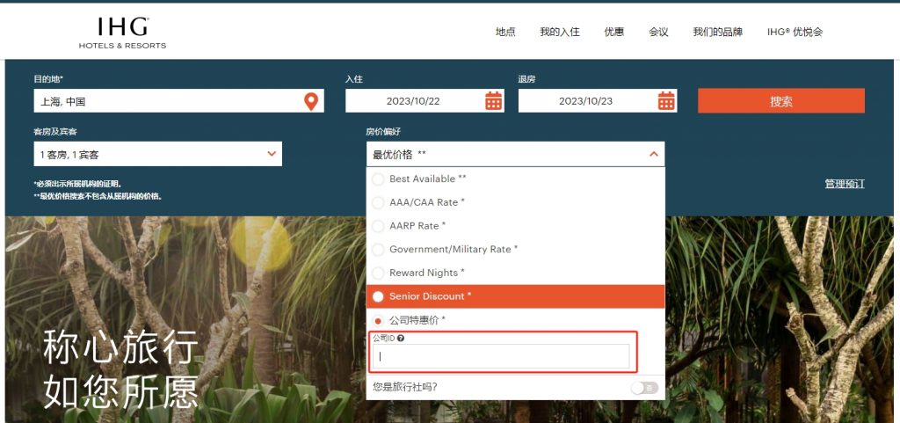Click the destination map pin icon

pos(311,102)
